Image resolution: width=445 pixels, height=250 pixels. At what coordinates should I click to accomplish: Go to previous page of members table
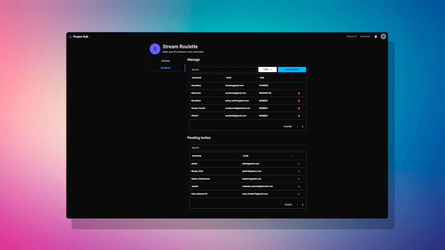pos(297,127)
